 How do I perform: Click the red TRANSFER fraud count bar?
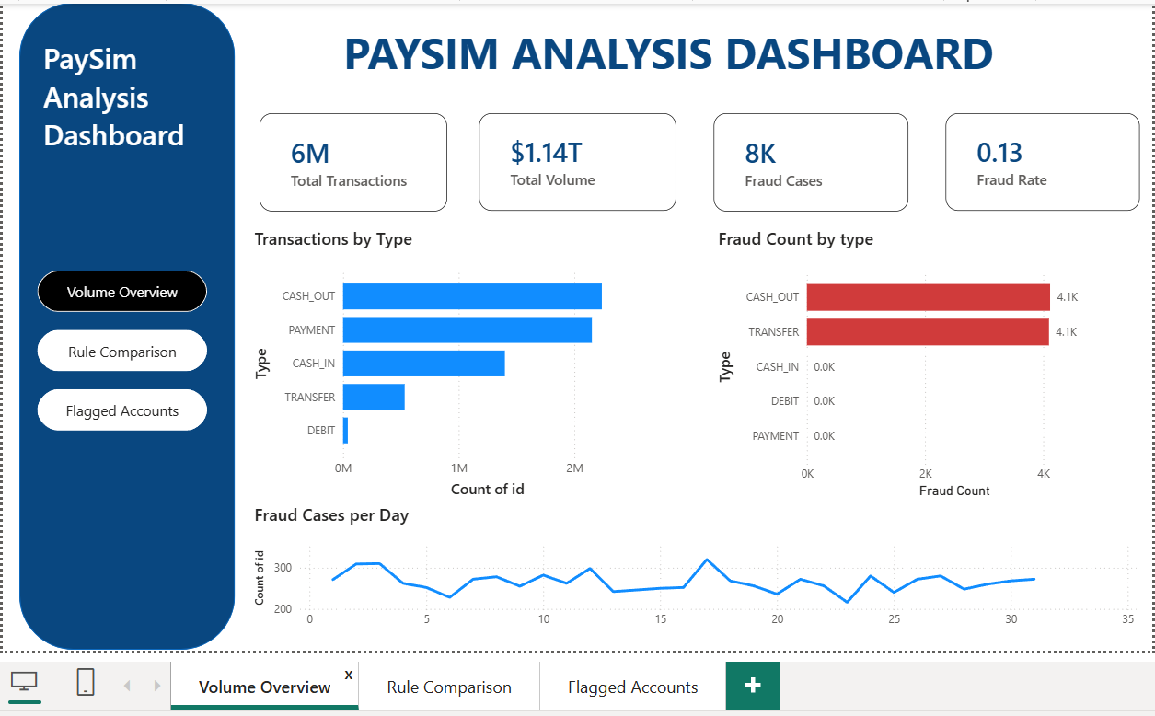point(928,331)
